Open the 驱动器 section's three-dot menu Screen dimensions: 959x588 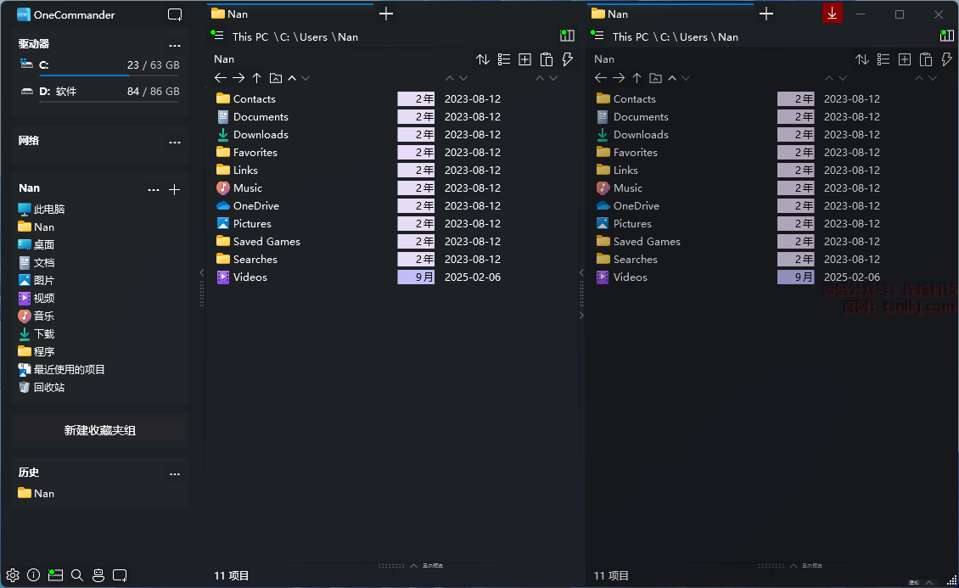pos(175,45)
